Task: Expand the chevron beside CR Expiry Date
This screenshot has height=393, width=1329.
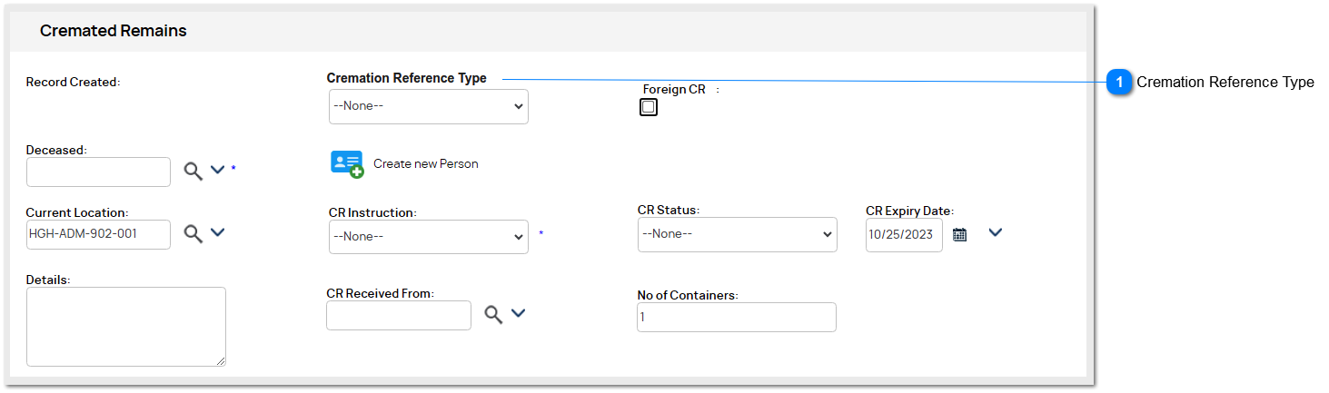Action: point(995,232)
